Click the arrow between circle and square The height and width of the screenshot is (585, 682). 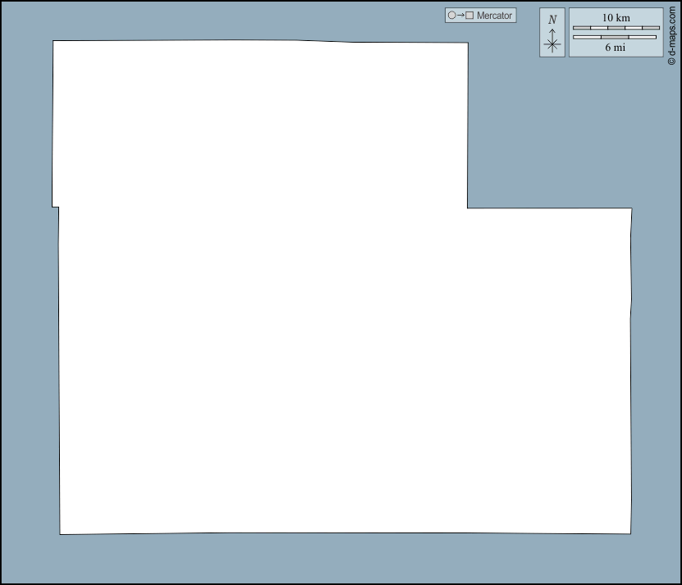pyautogui.click(x=460, y=16)
